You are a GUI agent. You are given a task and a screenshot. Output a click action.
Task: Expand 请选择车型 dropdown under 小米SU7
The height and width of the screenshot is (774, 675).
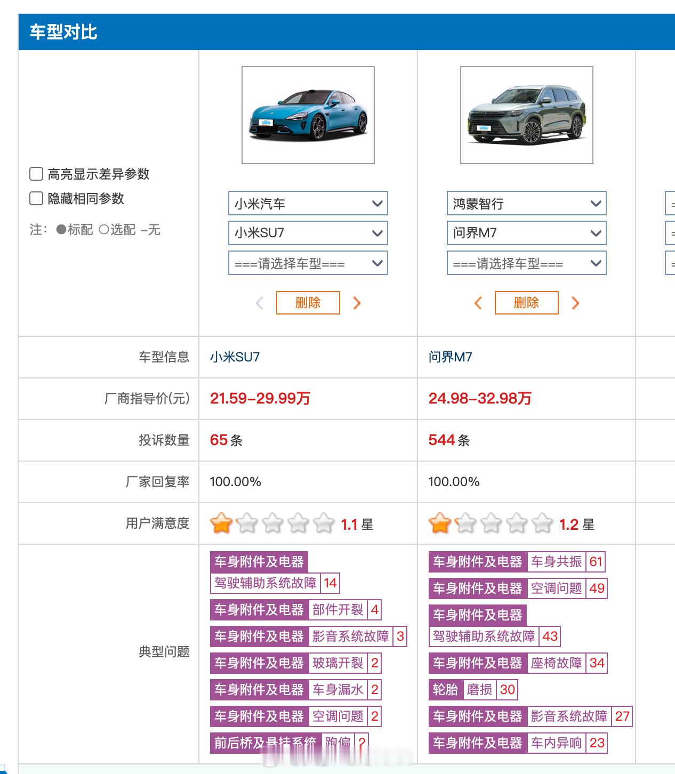(x=308, y=263)
